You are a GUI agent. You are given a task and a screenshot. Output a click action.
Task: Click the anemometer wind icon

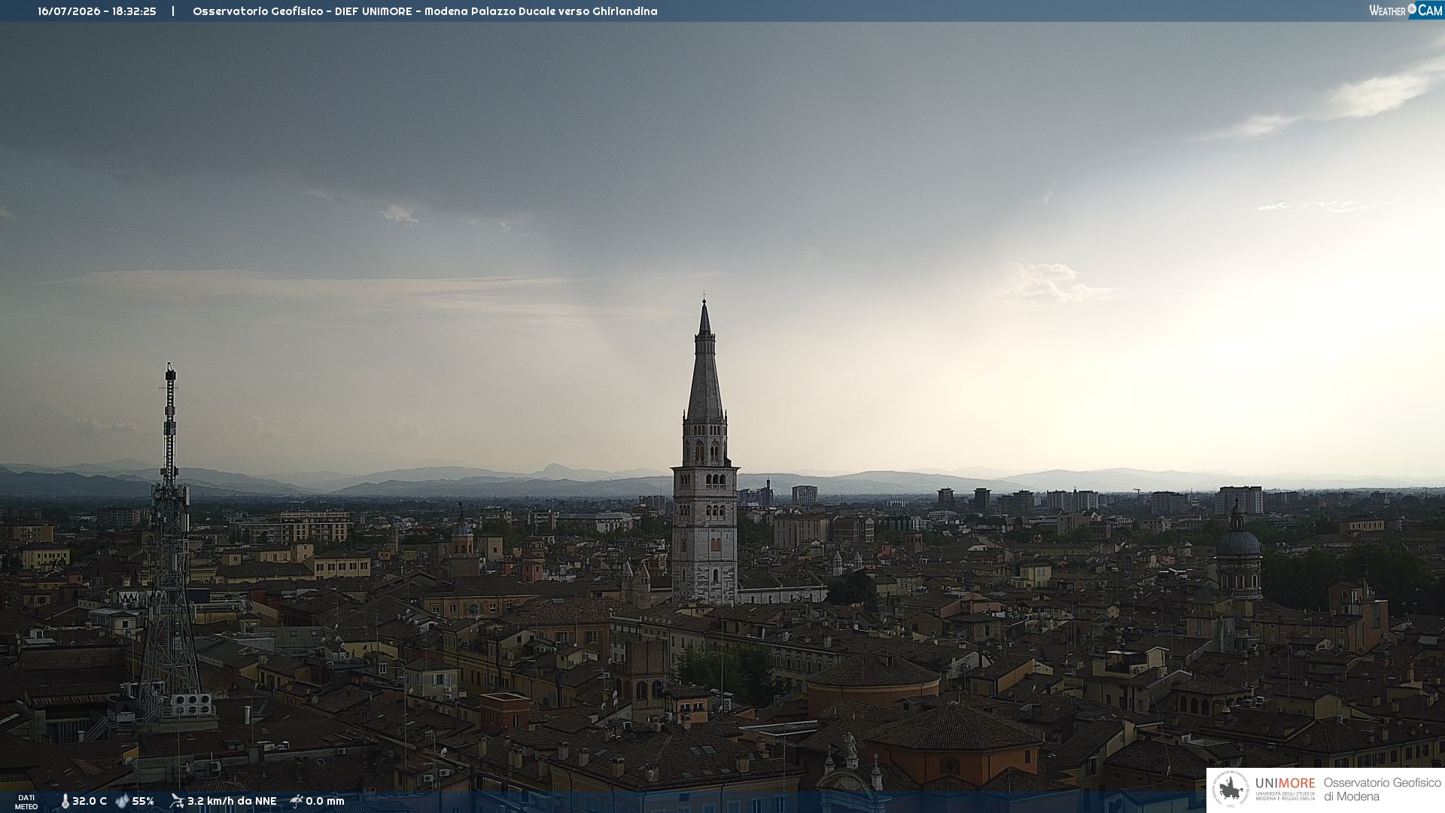(x=177, y=801)
